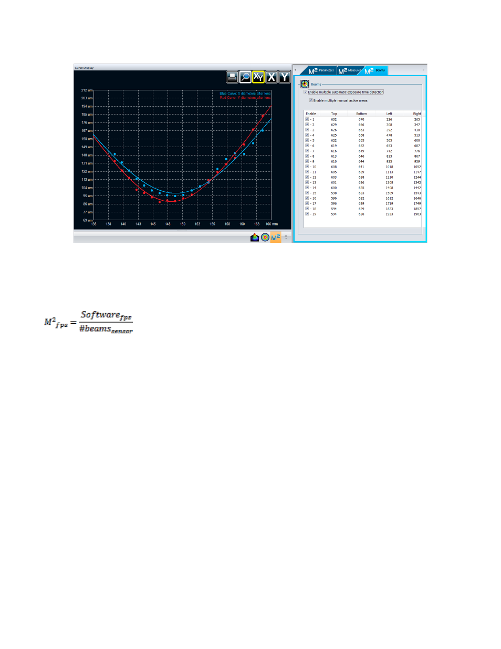501x649 pixels.
Task: Click the Top column header
Action: pos(334,114)
